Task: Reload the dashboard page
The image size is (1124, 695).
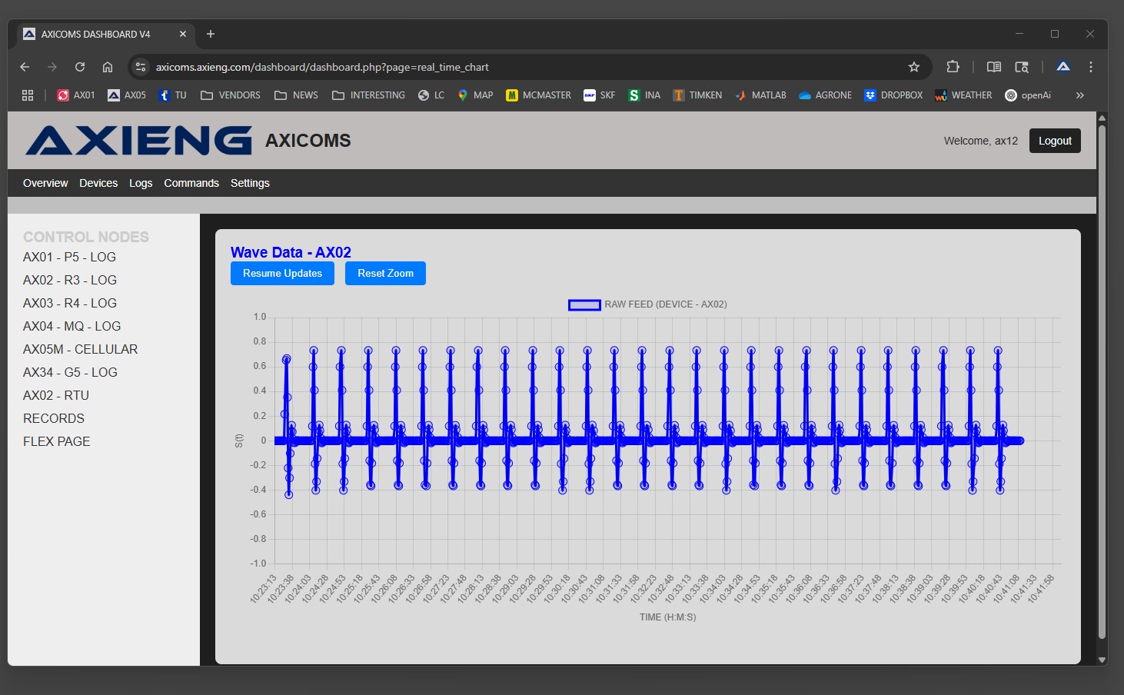Action: pos(80,67)
